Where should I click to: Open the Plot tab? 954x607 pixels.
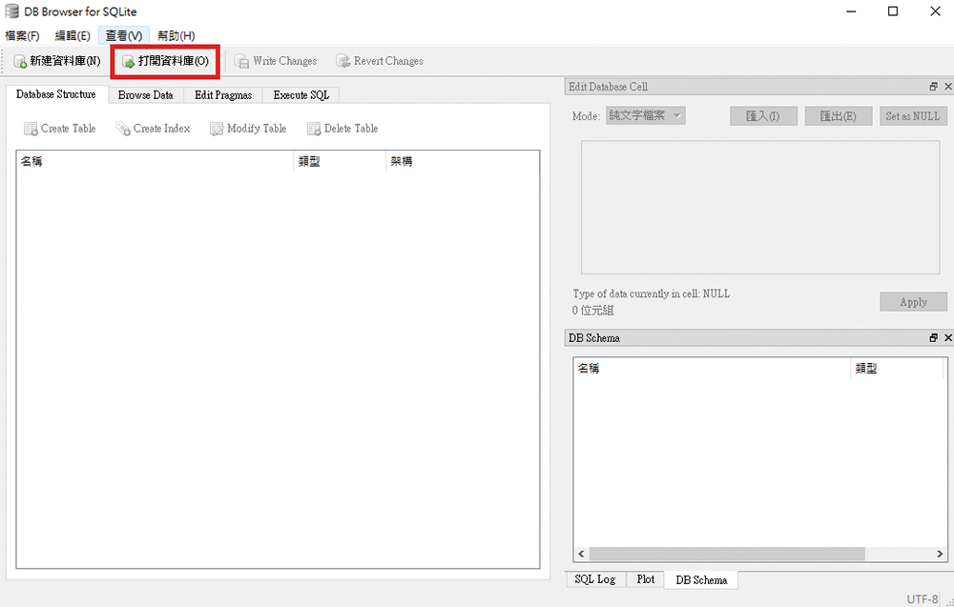(x=646, y=579)
